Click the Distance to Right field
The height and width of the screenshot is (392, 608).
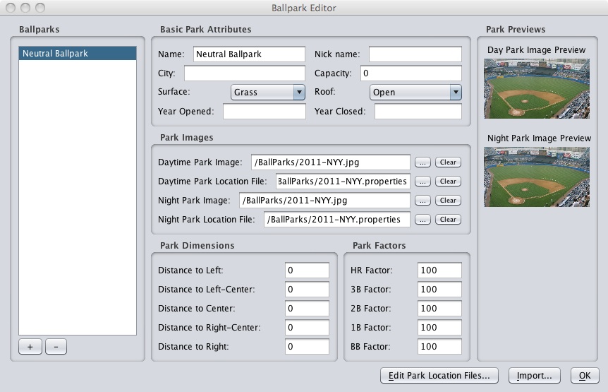click(307, 346)
